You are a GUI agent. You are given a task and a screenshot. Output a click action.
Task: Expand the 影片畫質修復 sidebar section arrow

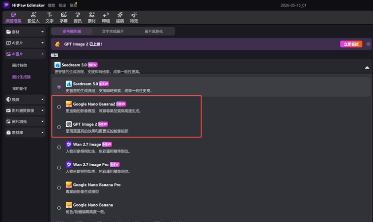point(42,111)
